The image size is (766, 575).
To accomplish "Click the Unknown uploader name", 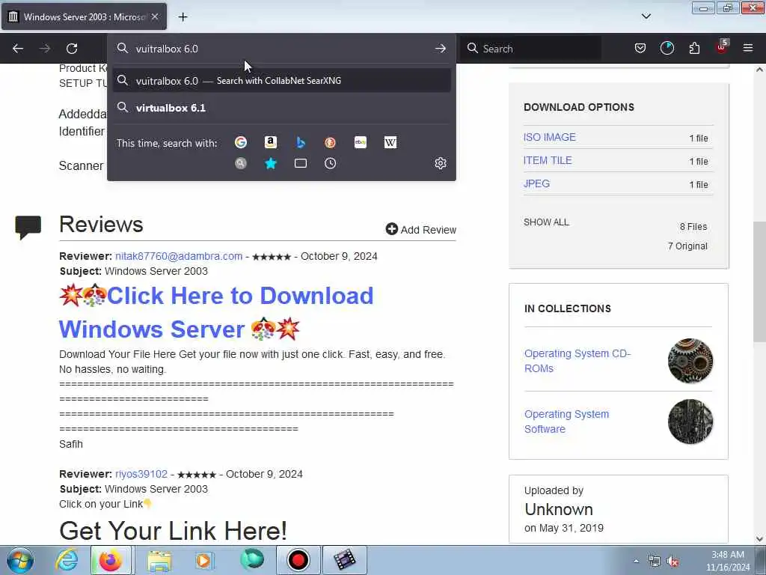I will pyautogui.click(x=558, y=509).
